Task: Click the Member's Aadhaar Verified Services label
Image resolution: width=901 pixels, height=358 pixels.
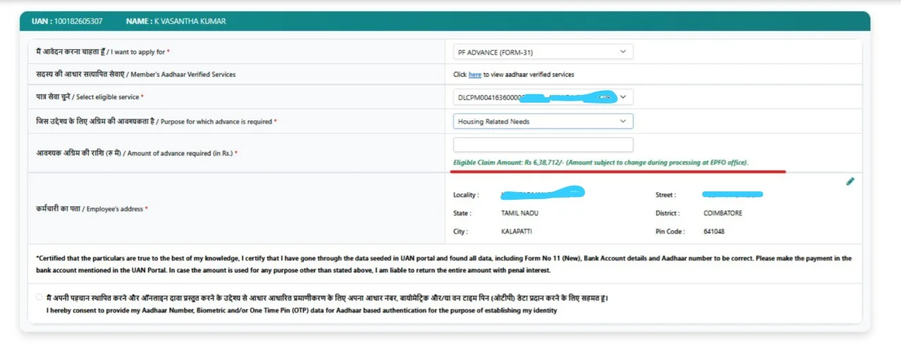Action: tap(136, 75)
